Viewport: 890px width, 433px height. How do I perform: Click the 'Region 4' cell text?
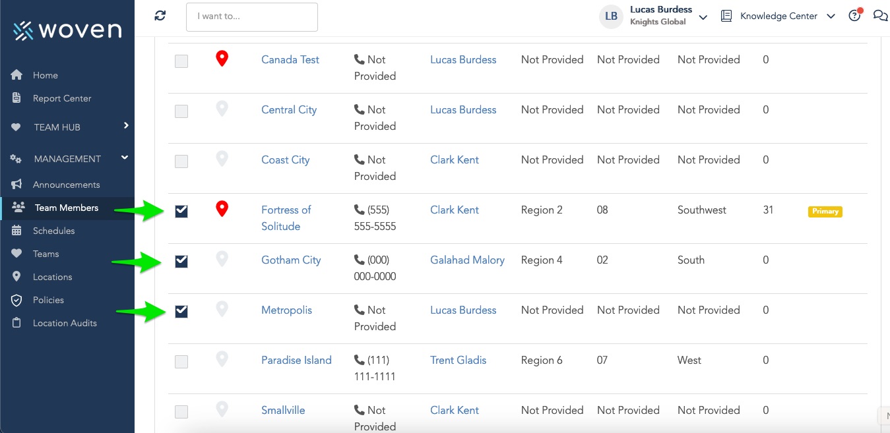tap(542, 260)
